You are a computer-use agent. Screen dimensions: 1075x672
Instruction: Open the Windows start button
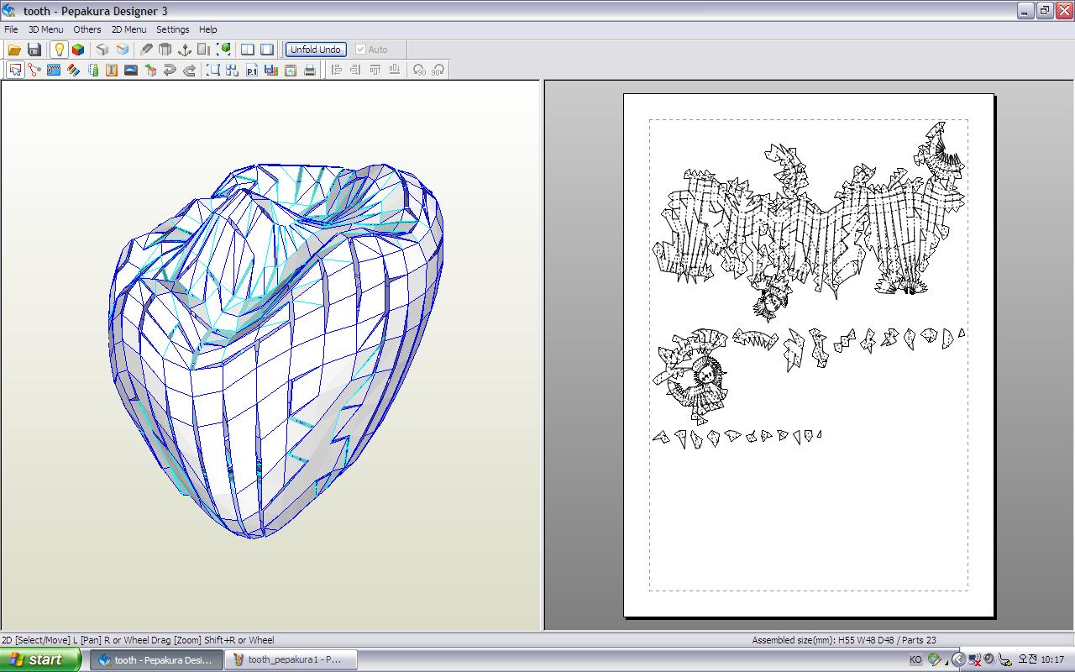click(41, 659)
